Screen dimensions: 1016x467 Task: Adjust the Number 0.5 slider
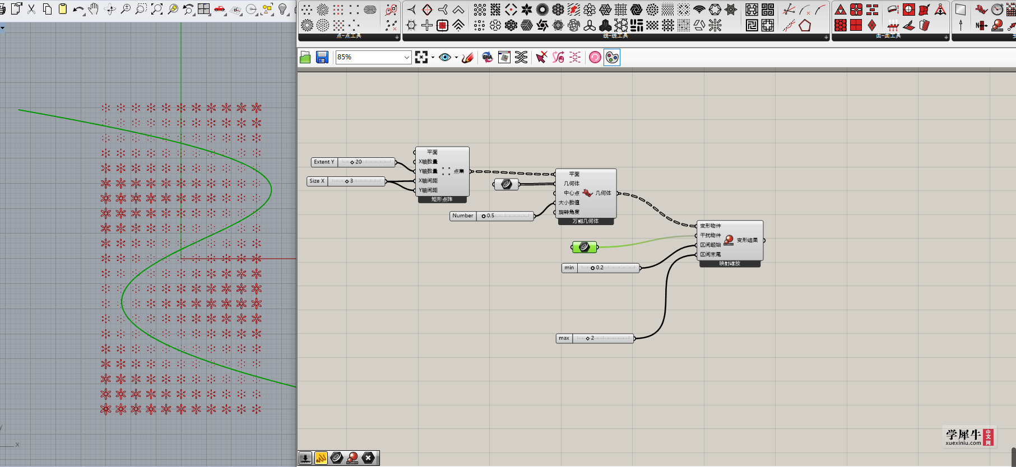click(492, 216)
